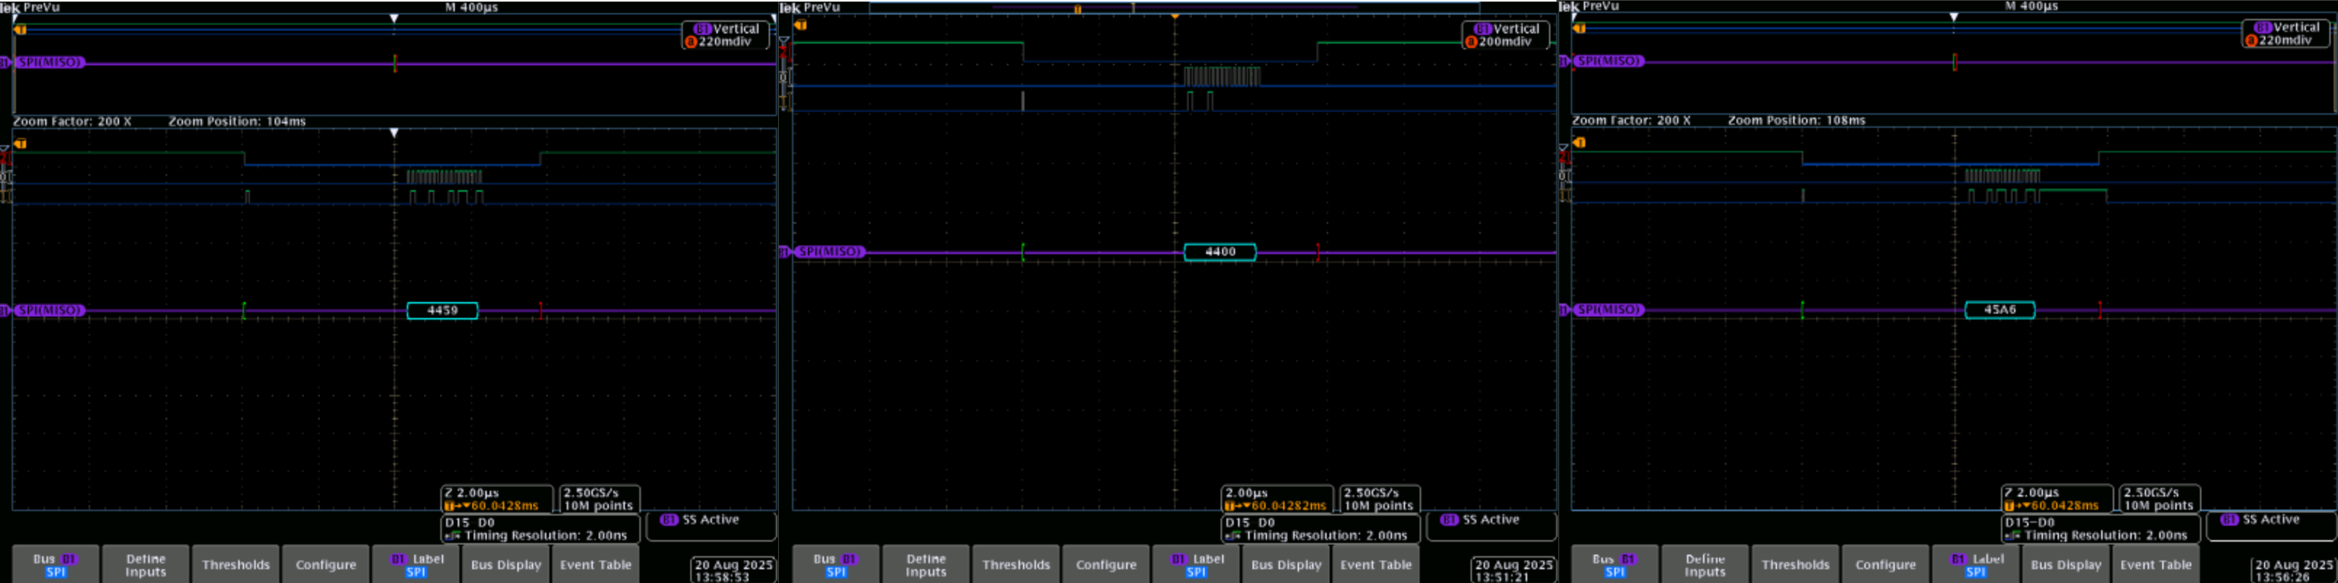Toggle Bus B1 SPI button in left scope
The width and height of the screenshot is (2338, 583).
[55, 565]
